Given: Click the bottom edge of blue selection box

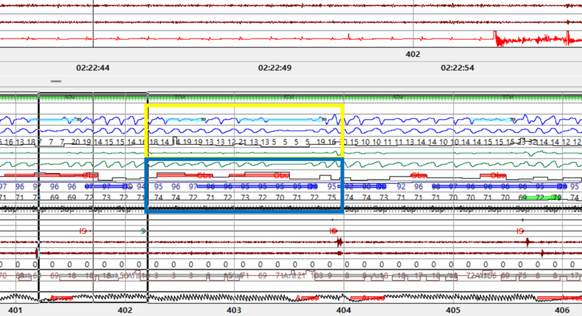Looking at the screenshot, I should pyautogui.click(x=244, y=212).
